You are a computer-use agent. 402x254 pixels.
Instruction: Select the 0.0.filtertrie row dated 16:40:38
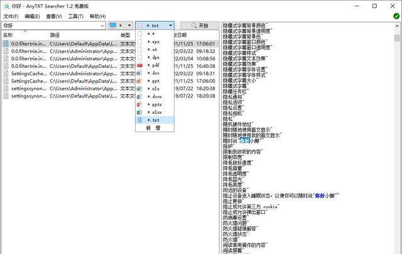[111, 66]
